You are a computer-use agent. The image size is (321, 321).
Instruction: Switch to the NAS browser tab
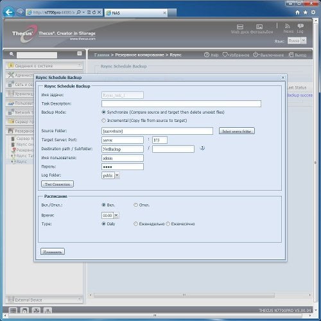coord(136,13)
